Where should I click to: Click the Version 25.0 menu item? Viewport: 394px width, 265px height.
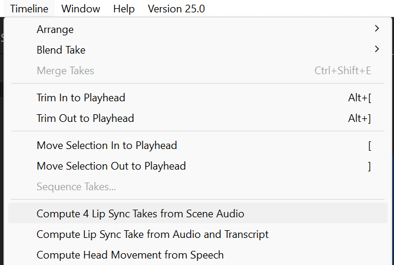(176, 9)
